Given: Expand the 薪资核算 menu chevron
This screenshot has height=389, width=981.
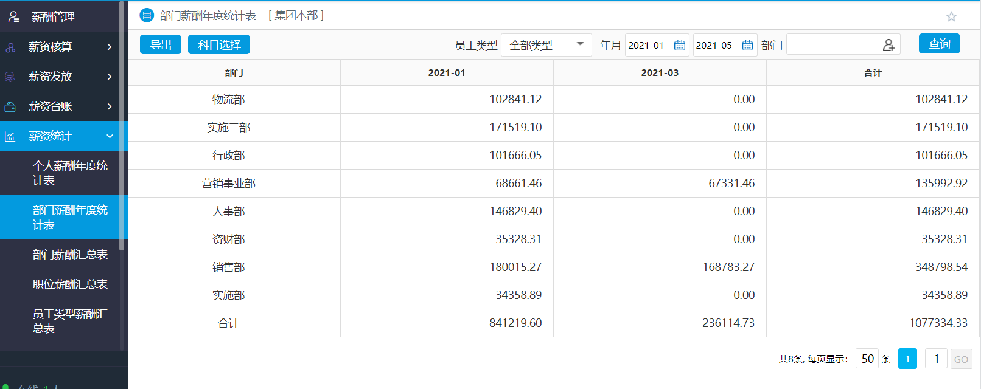Looking at the screenshot, I should tap(110, 47).
